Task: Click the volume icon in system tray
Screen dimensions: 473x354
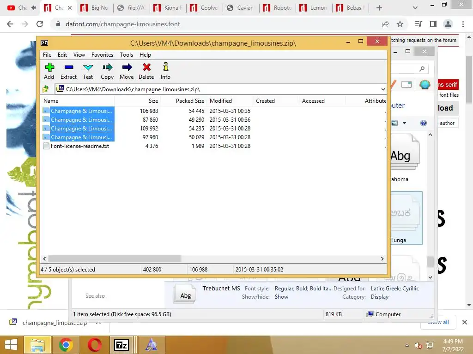Action: [x=418, y=345]
